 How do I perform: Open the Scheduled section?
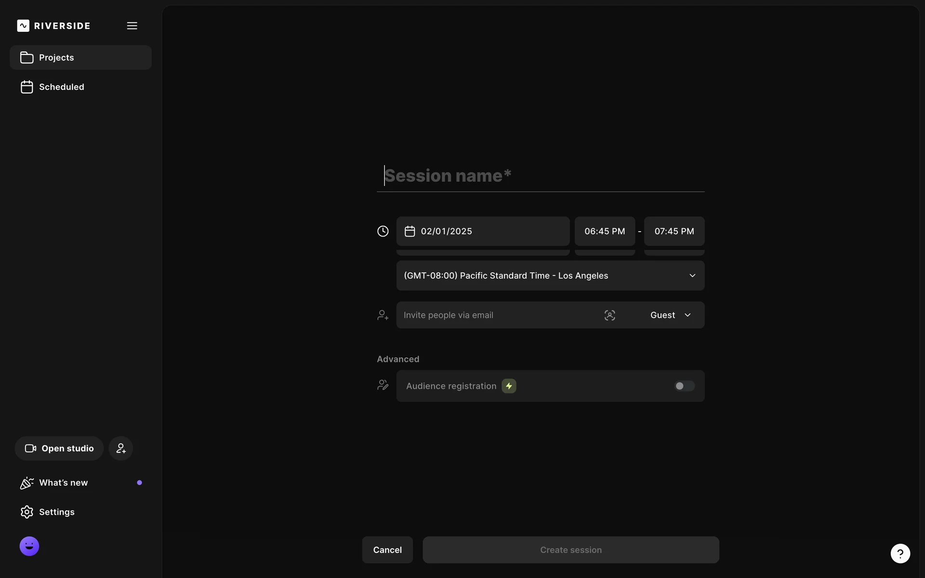tap(61, 87)
